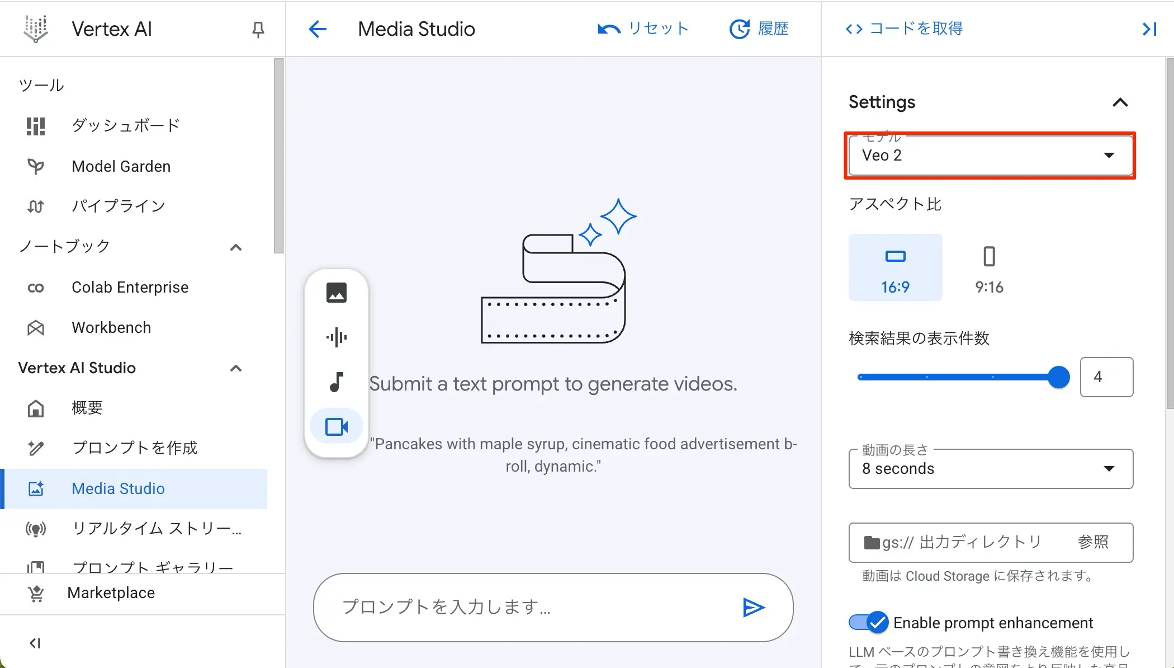1174x668 pixels.
Task: Click the pipeline icon beside パイプライン
Action: [36, 206]
